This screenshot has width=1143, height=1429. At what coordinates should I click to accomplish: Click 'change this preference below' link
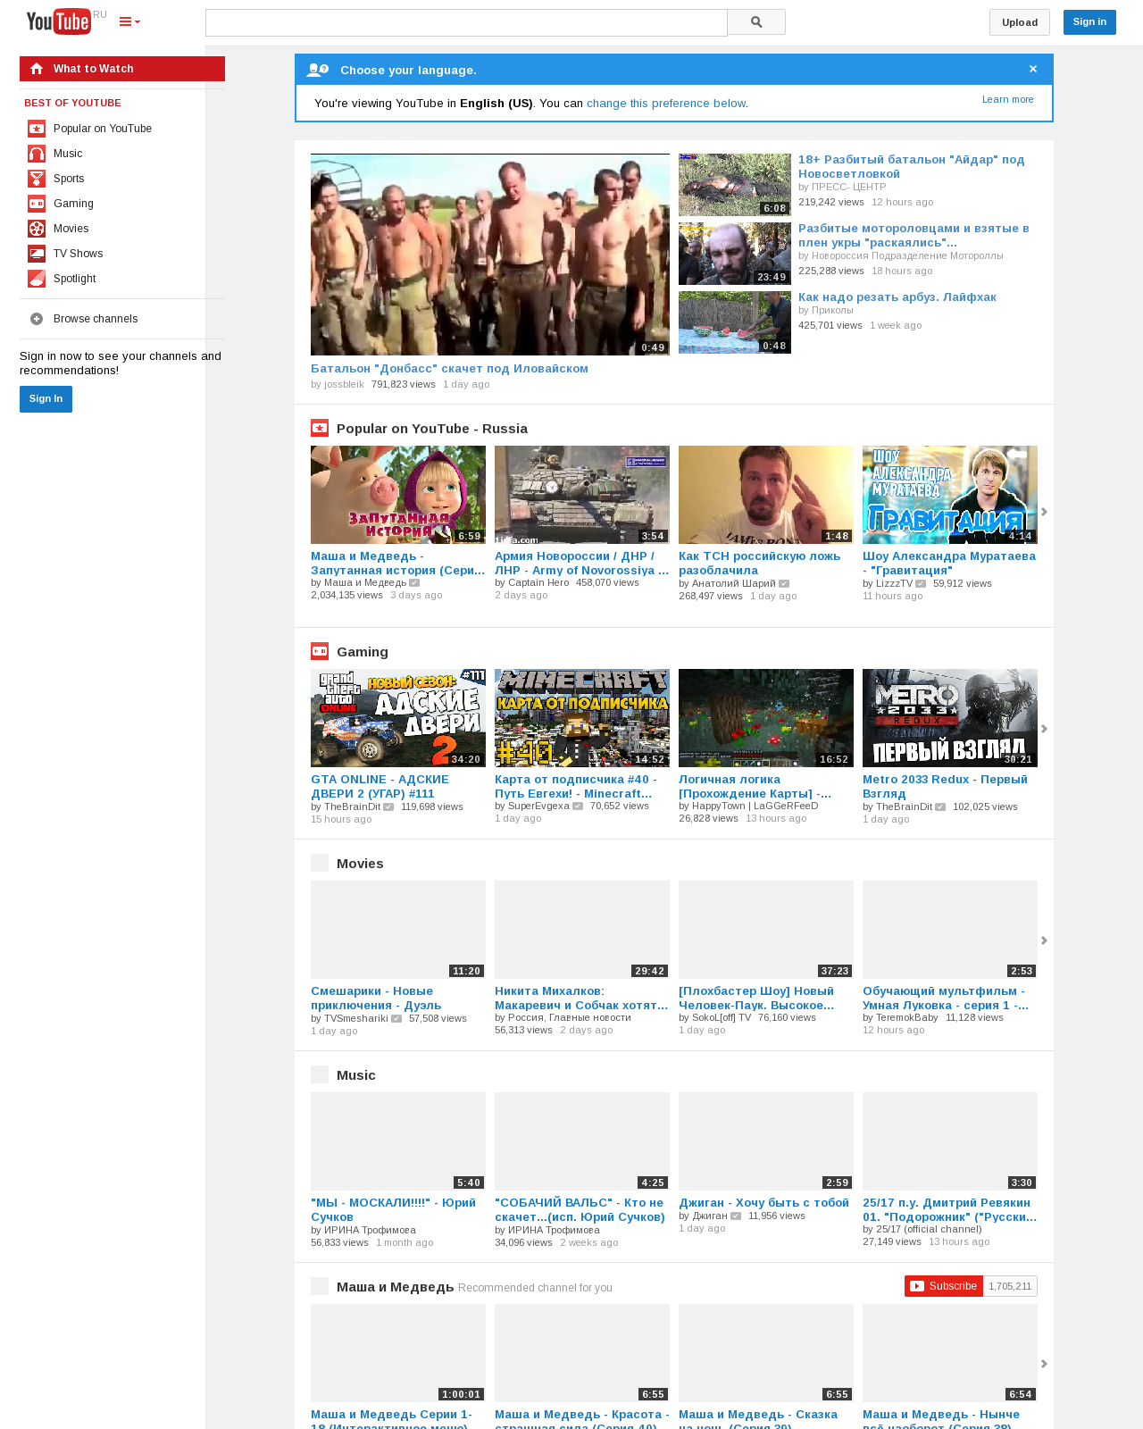(x=666, y=104)
